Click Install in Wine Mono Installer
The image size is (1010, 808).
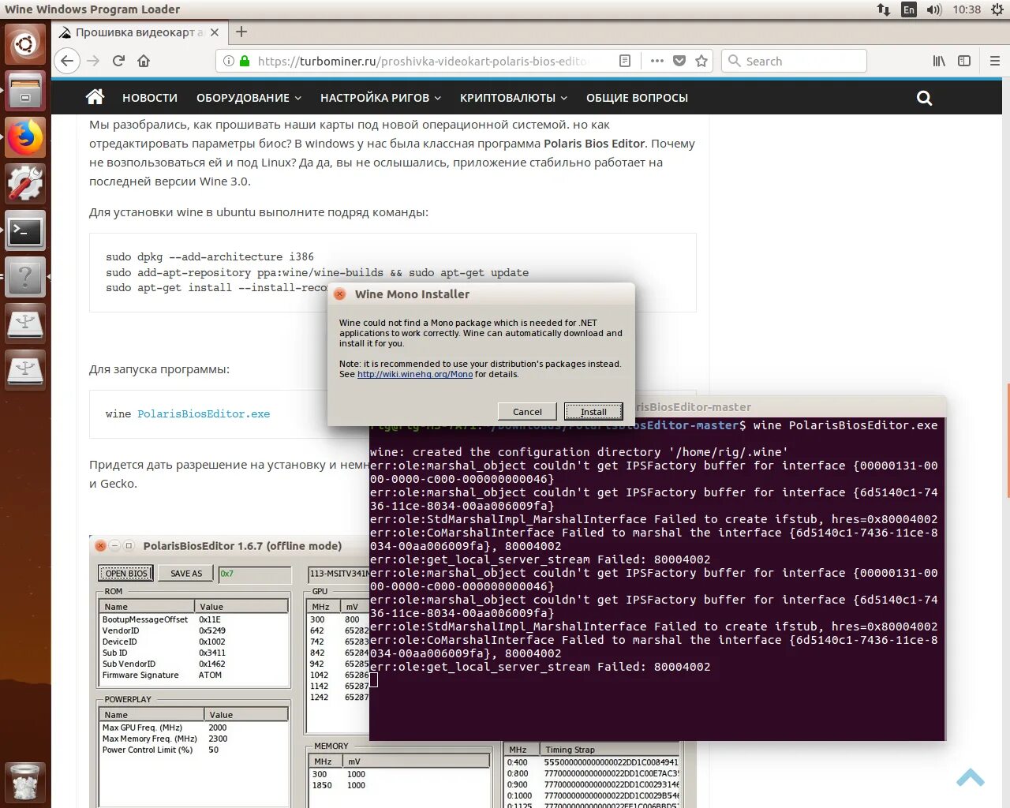coord(593,411)
